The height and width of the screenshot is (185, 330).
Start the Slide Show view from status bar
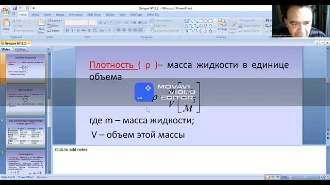[x=278, y=177]
